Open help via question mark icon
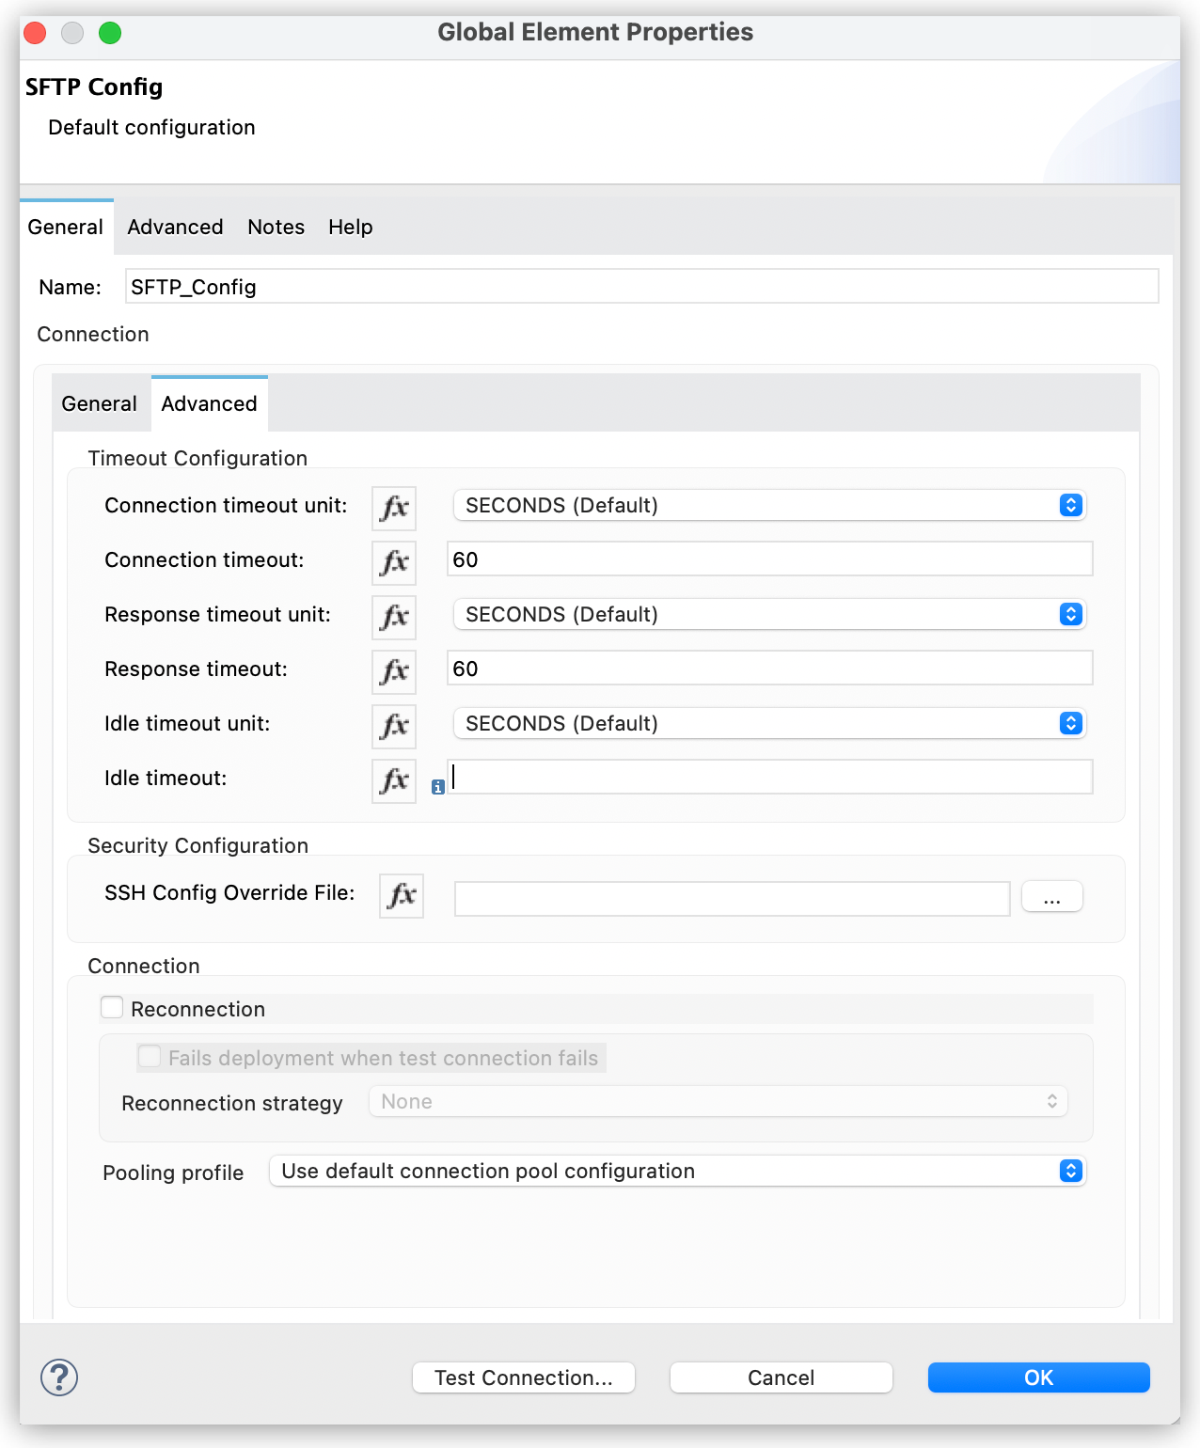Screen dimensions: 1200x1448 59,1377
